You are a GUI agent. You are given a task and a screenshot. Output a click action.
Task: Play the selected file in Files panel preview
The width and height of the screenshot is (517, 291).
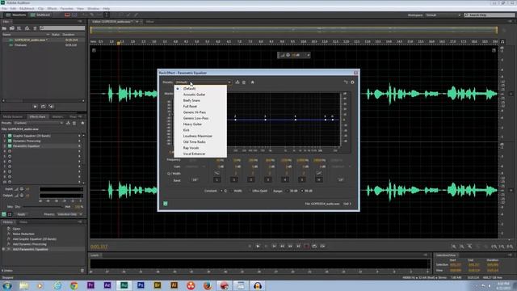[36, 107]
